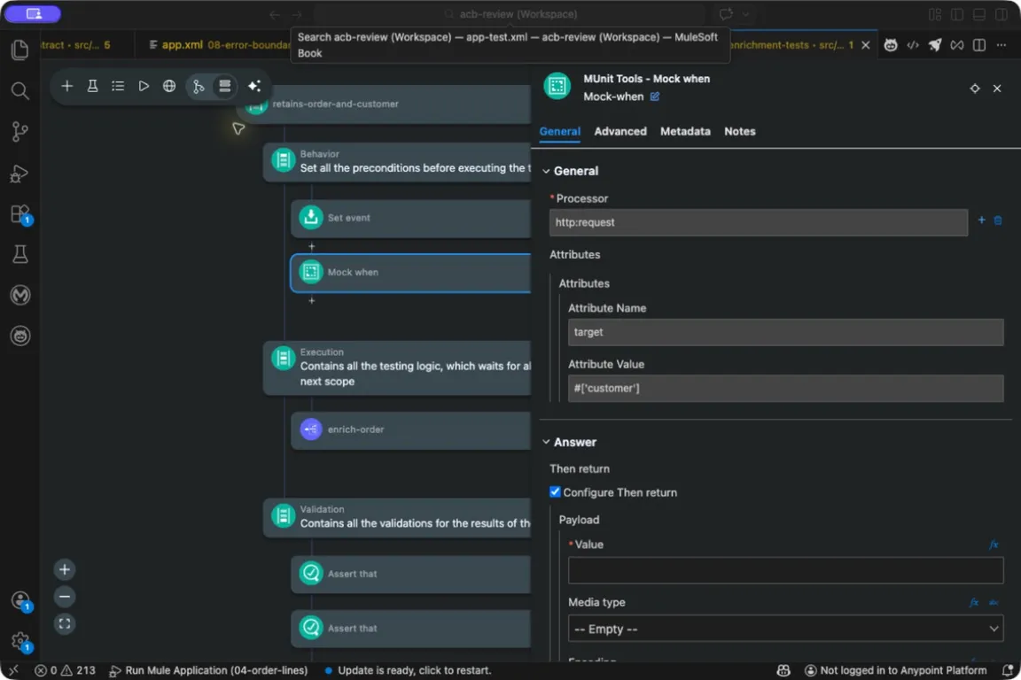Toggle the branch flow view mode

pyautogui.click(x=198, y=86)
